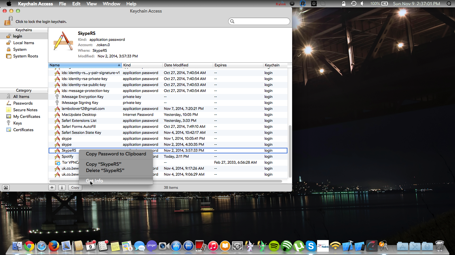Open the Trash in the Dock

[440, 246]
